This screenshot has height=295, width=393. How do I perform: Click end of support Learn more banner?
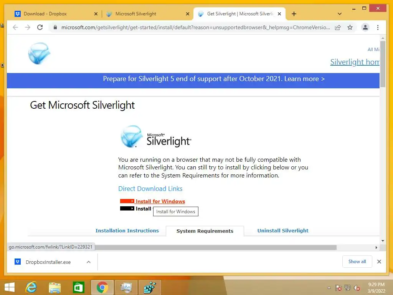pyautogui.click(x=214, y=79)
